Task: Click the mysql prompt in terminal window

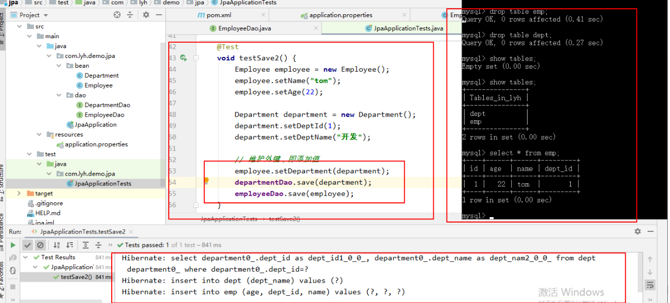Action: (474, 216)
